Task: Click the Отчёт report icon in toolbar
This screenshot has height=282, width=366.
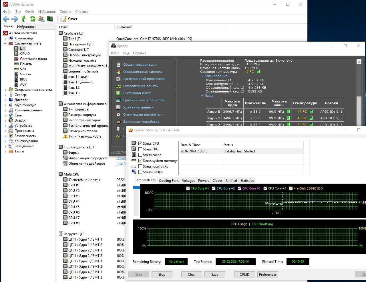Action: tap(63, 19)
